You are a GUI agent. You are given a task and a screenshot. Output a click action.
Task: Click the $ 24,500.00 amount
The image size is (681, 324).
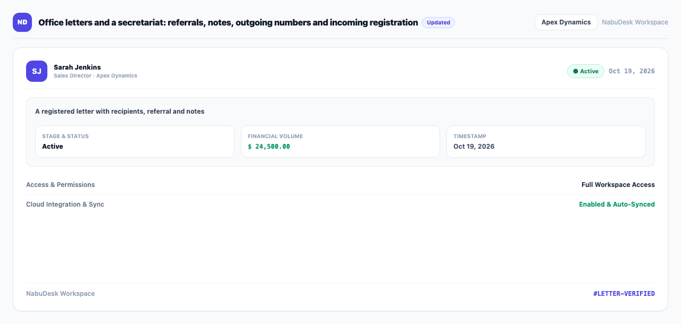tap(269, 147)
